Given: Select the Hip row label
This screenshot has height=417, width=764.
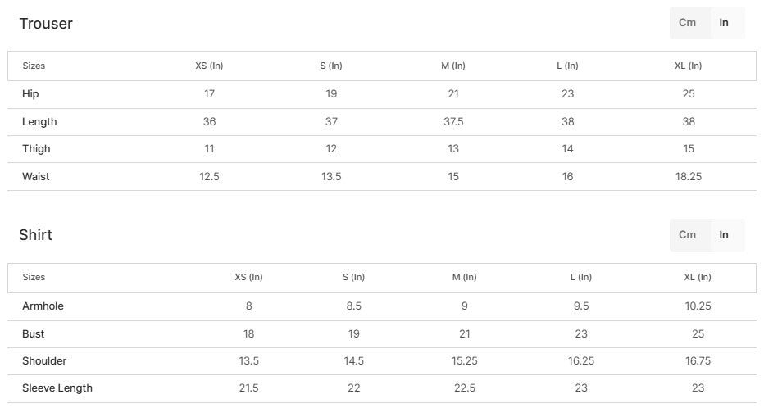Looking at the screenshot, I should (30, 94).
